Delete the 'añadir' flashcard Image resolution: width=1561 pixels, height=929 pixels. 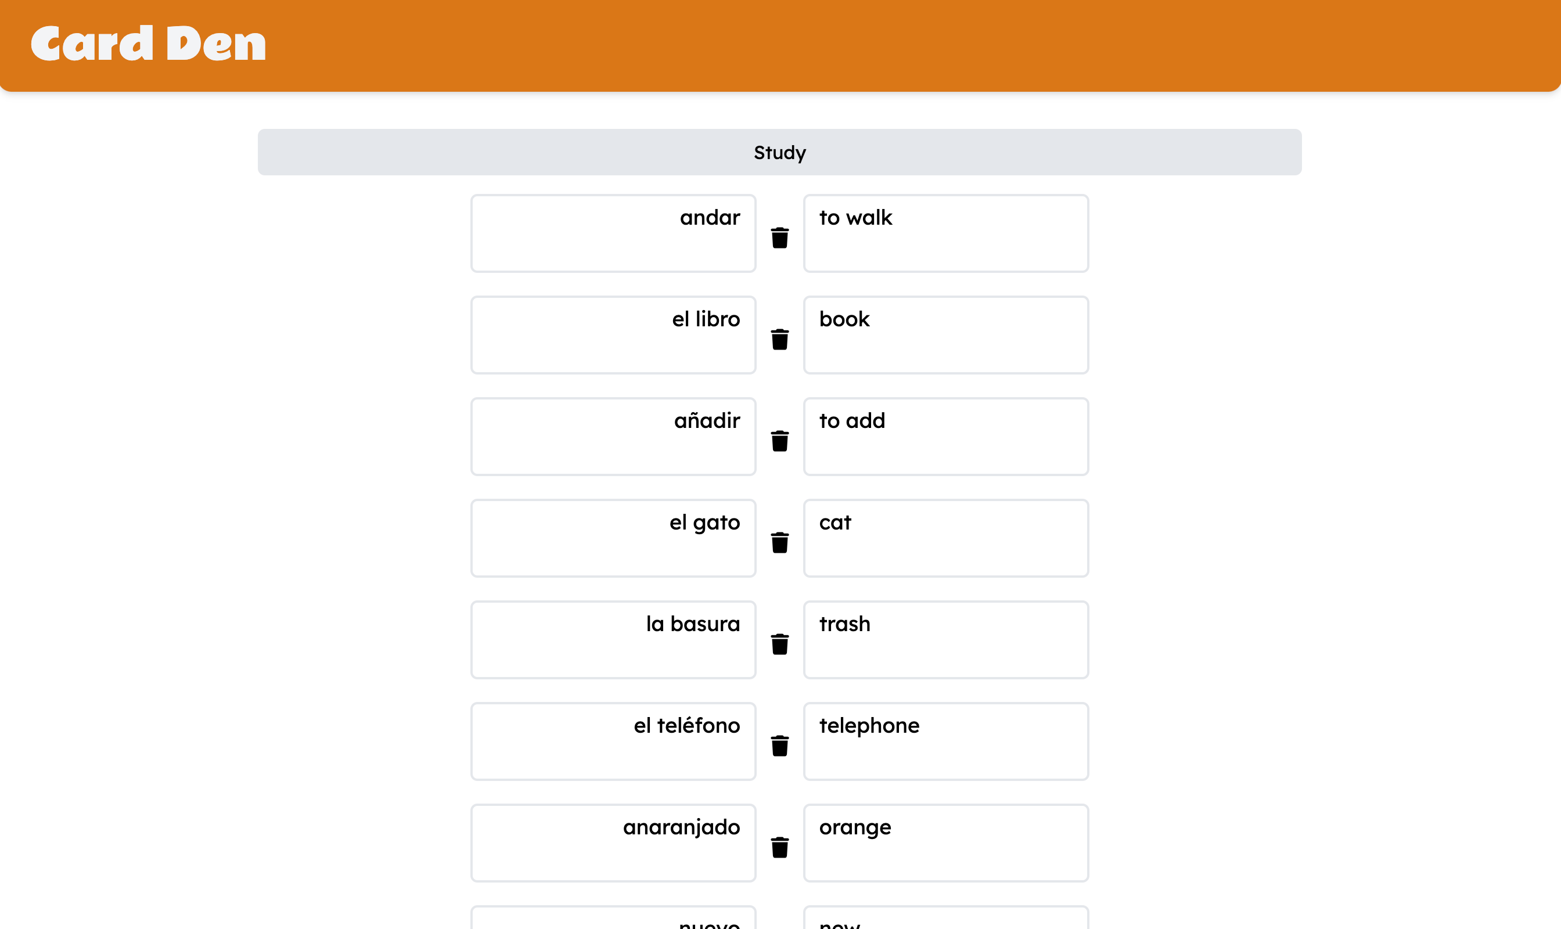click(x=779, y=442)
